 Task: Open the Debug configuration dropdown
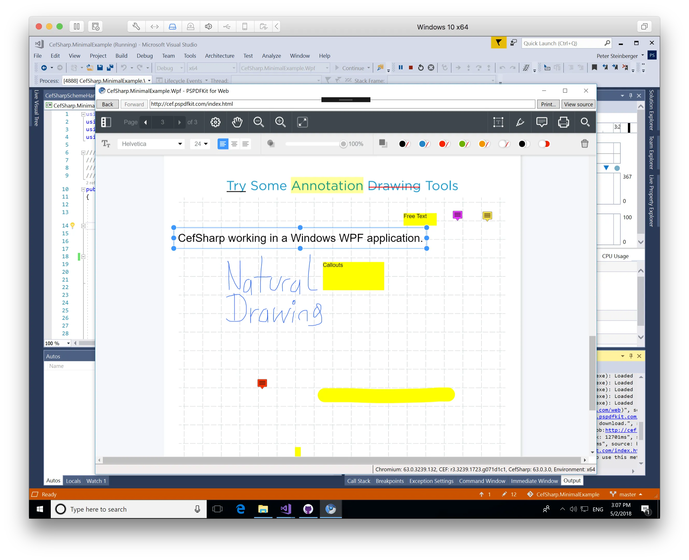[170, 68]
